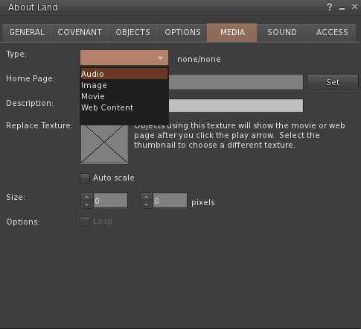This screenshot has height=329, width=361.
Task: Click the Set home page button
Action: pyautogui.click(x=333, y=82)
